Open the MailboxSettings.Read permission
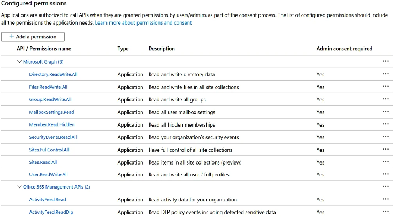 point(52,112)
